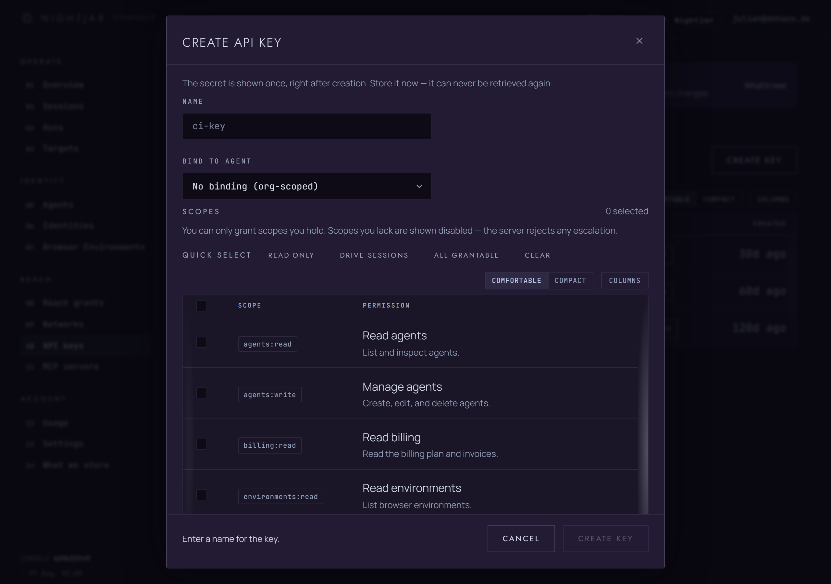Check the environments:read scope checkbox
The height and width of the screenshot is (584, 831).
pos(202,495)
